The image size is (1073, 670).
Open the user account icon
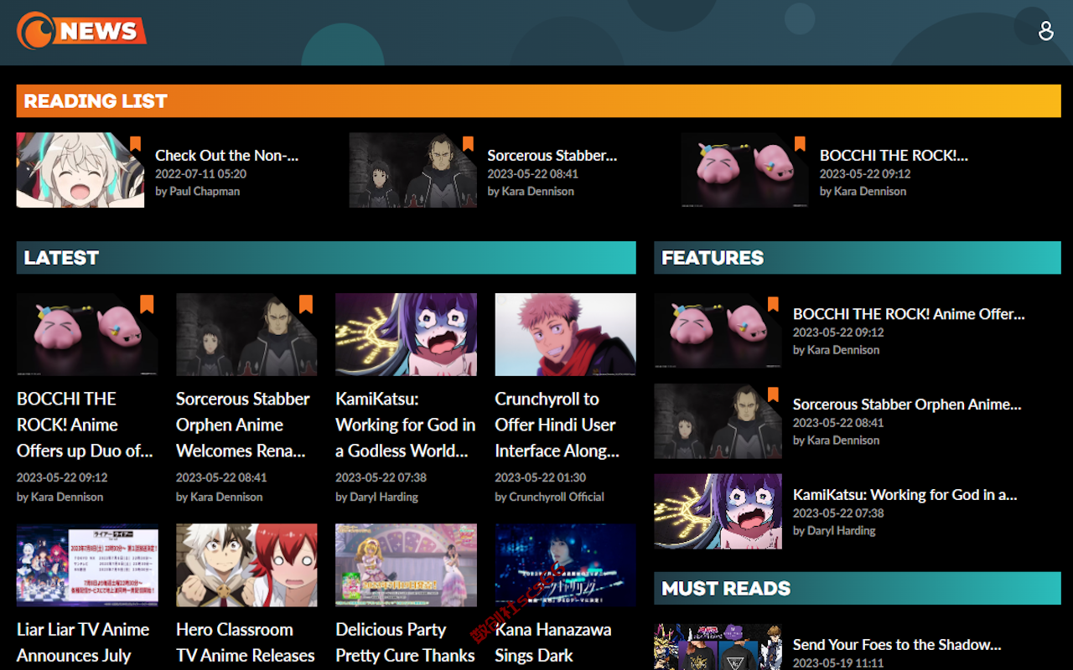[1045, 31]
